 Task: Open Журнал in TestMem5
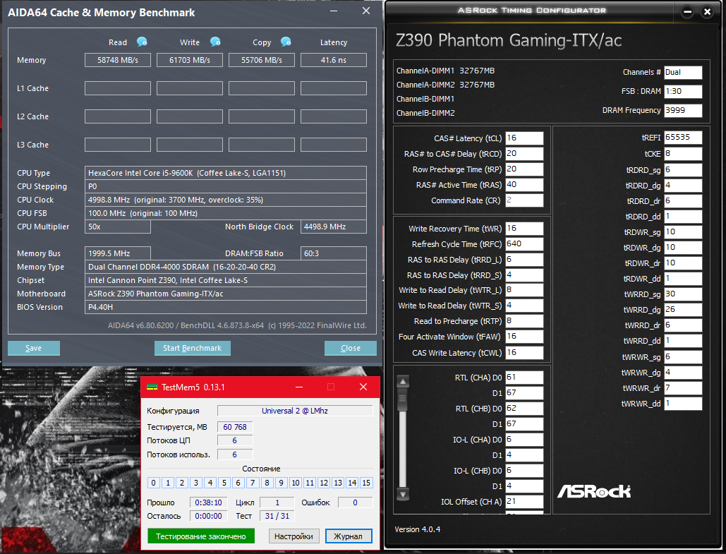(349, 536)
